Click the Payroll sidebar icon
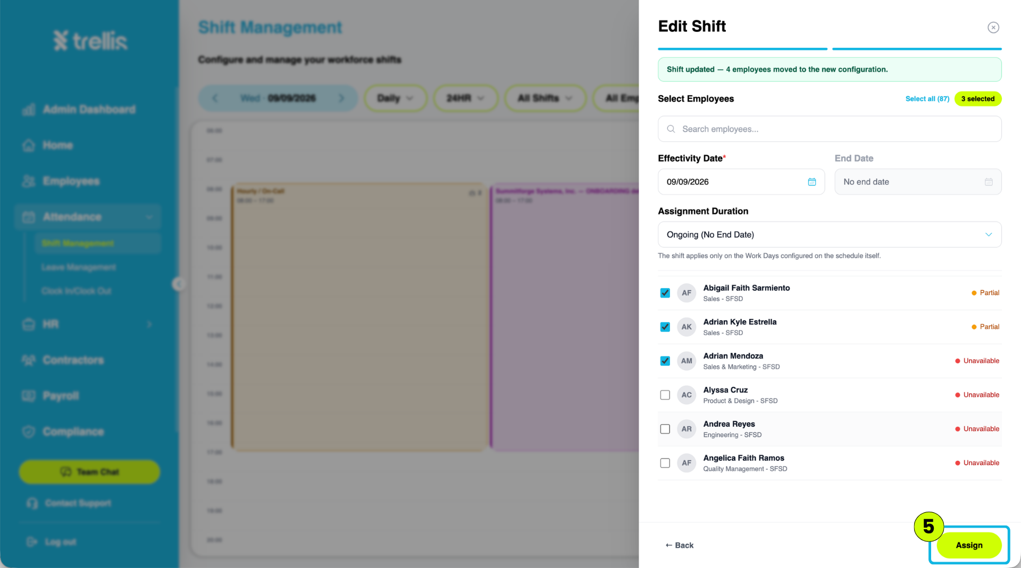 [x=29, y=396]
